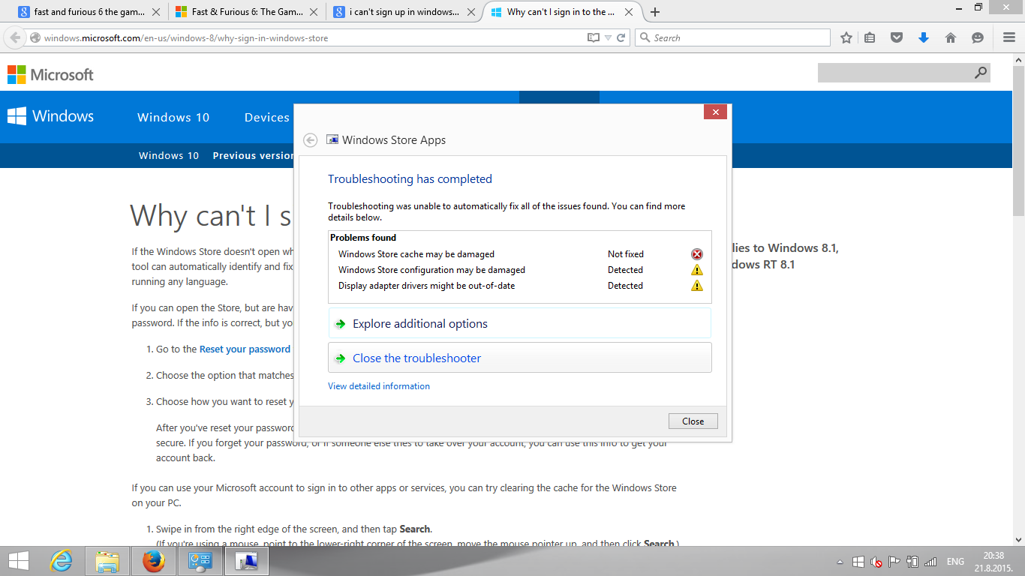Bookmark this page with the star
This screenshot has width=1025, height=576.
pyautogui.click(x=846, y=37)
